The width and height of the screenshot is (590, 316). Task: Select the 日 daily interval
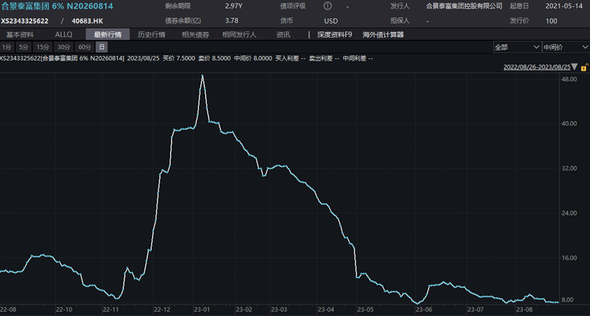(102, 47)
